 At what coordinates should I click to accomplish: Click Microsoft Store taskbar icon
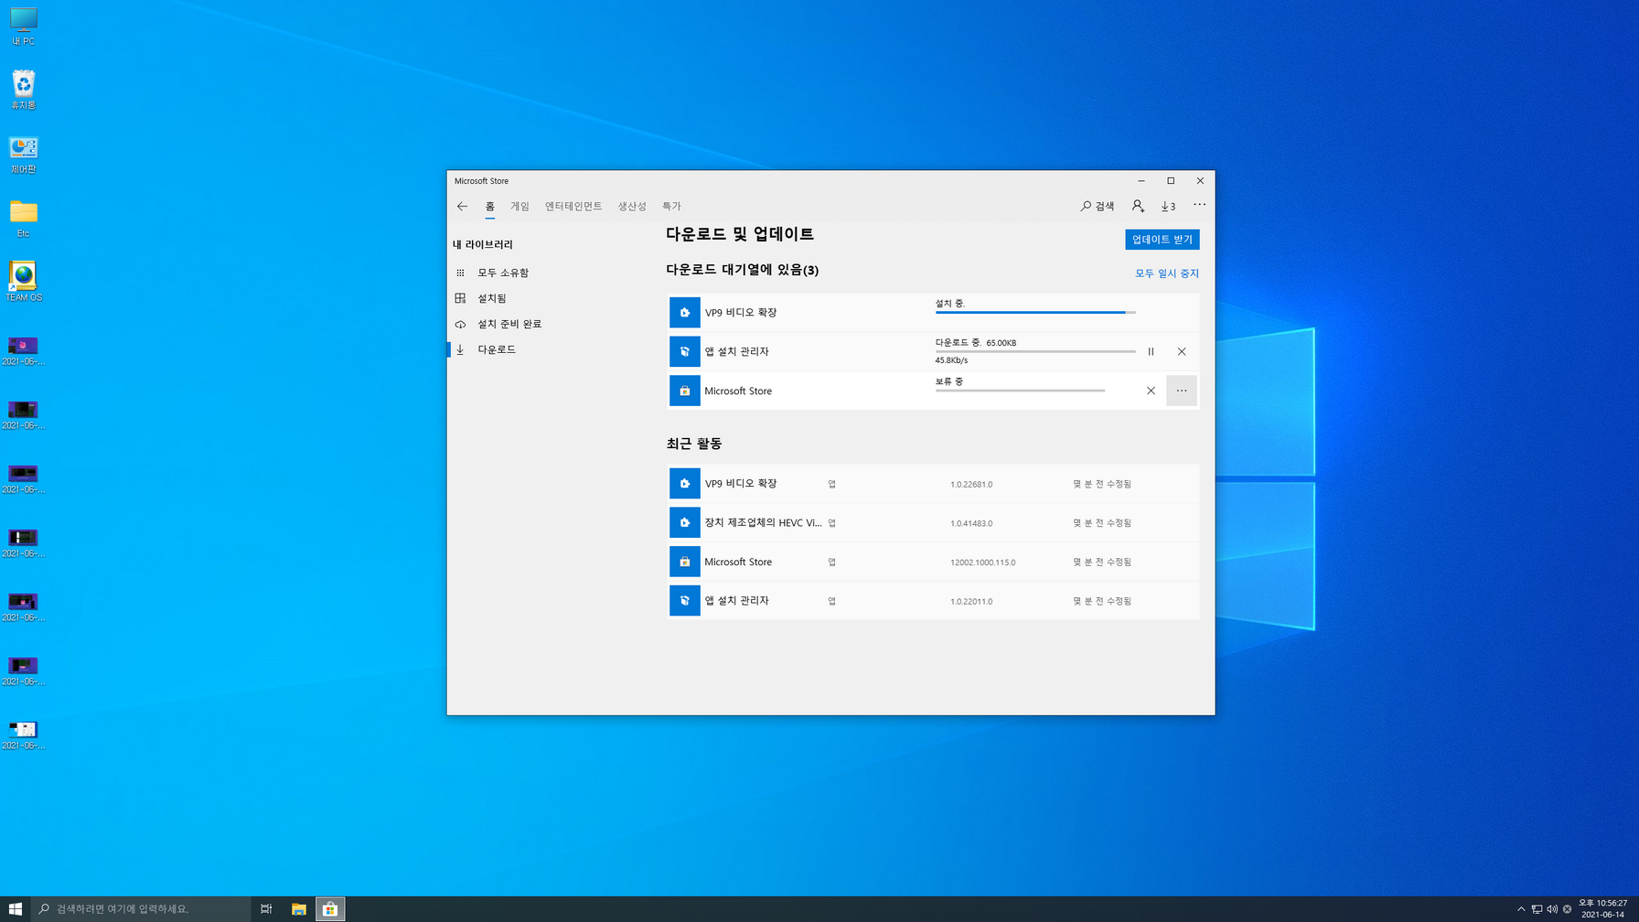pyautogui.click(x=330, y=908)
